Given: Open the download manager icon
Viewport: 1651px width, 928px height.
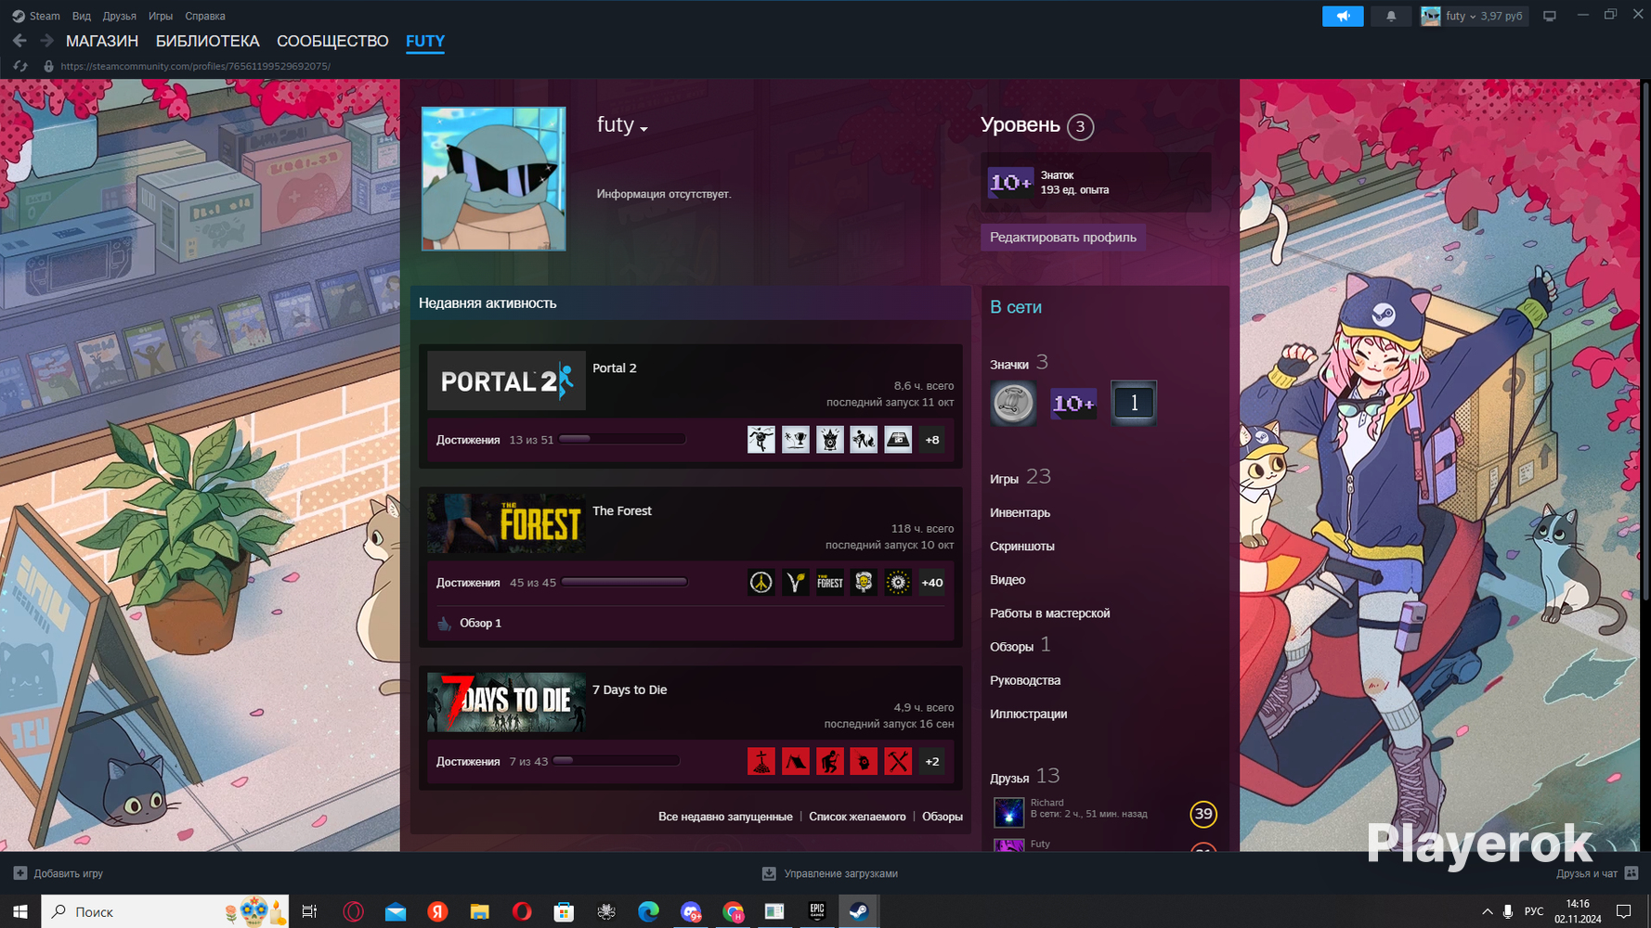Looking at the screenshot, I should tap(769, 873).
